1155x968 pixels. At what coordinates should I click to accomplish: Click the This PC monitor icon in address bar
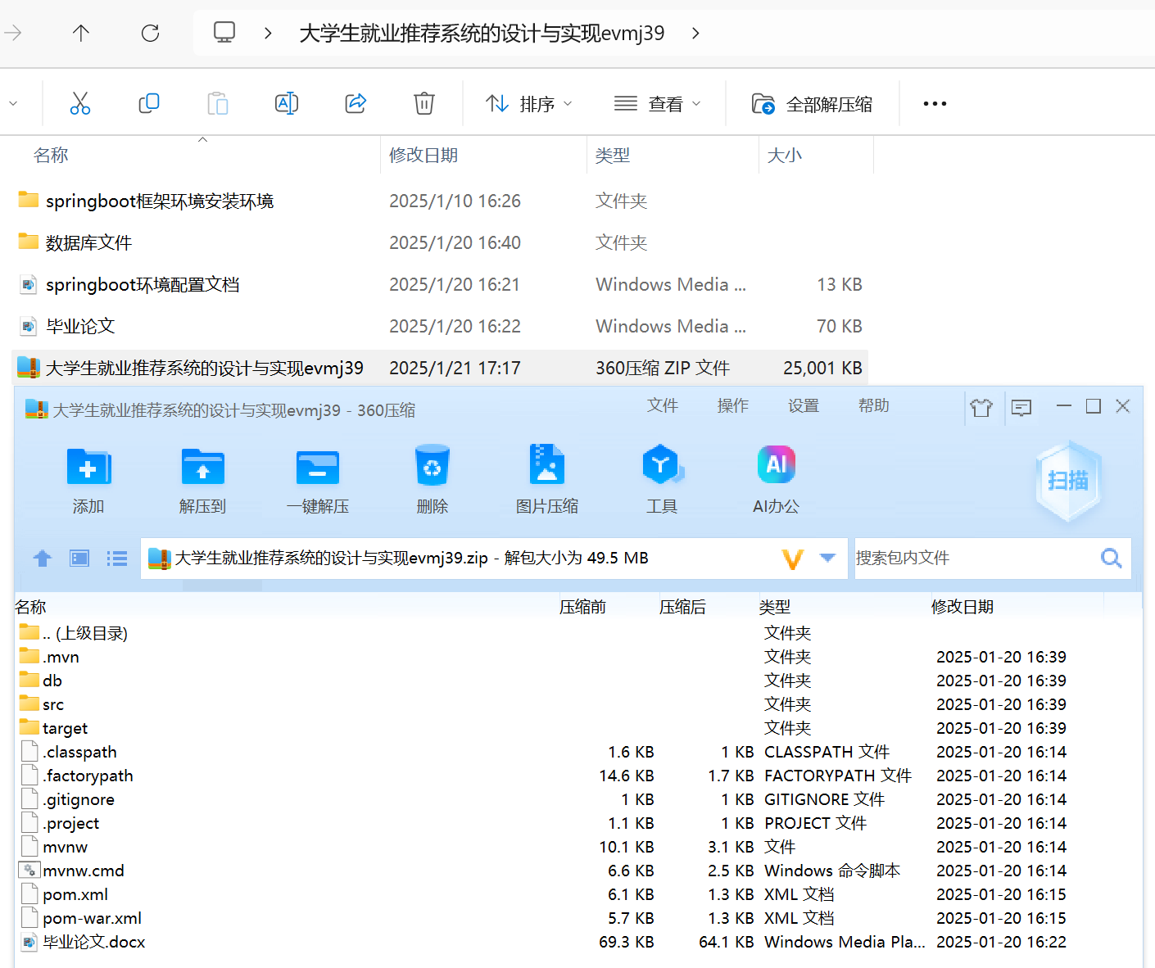[224, 32]
